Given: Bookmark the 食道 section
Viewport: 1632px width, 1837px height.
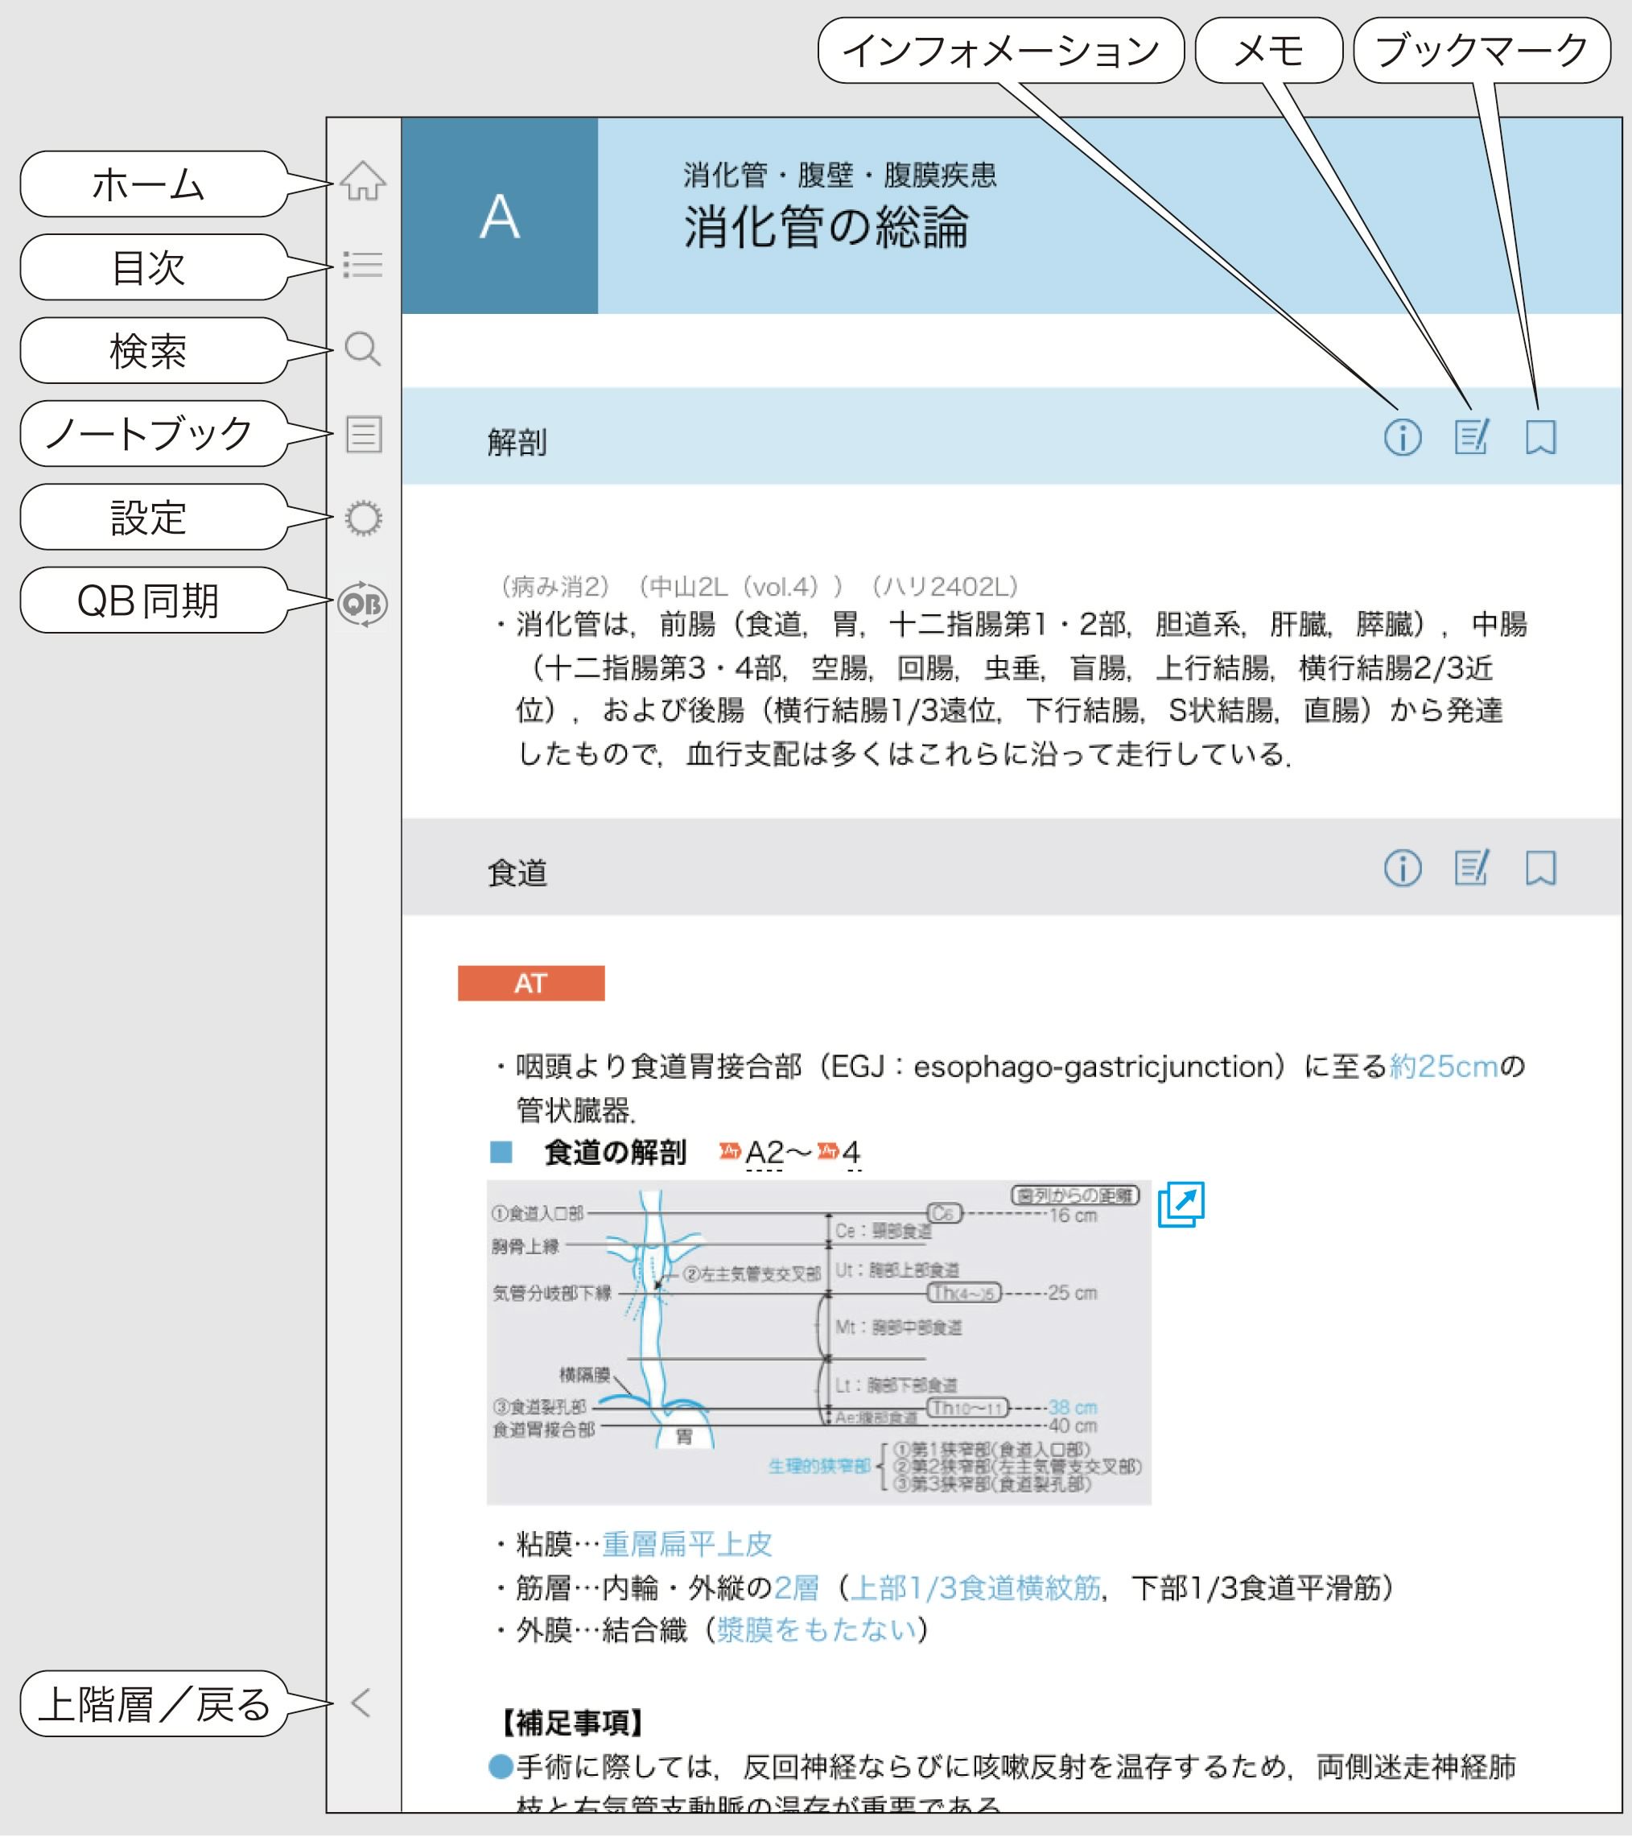Looking at the screenshot, I should [x=1540, y=868].
